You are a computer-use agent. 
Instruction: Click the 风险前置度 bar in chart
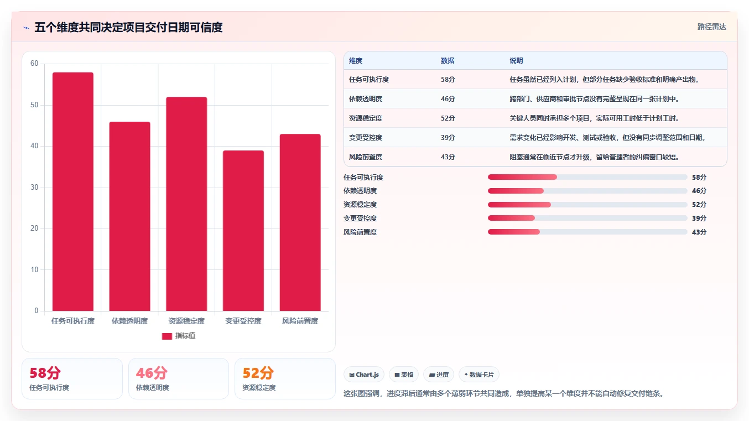pos(300,222)
